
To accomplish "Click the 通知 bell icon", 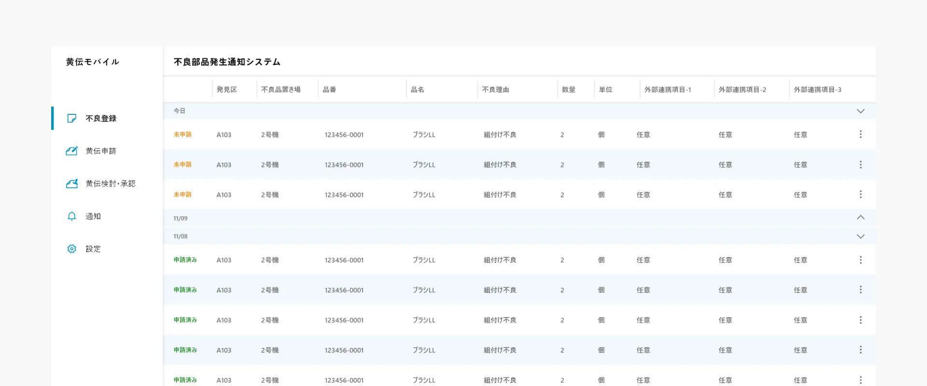I will (71, 216).
